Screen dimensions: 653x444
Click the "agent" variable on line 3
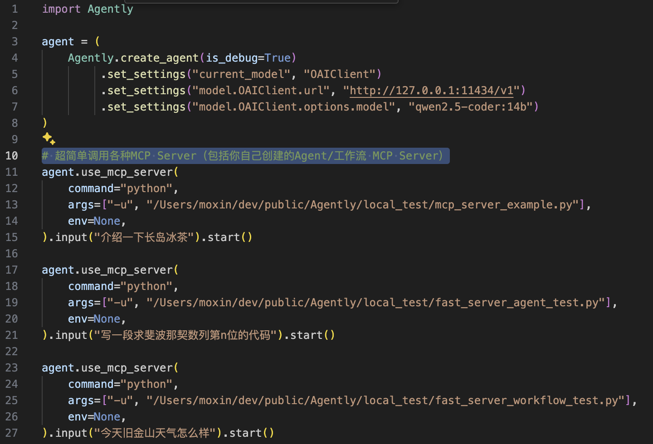pos(58,42)
